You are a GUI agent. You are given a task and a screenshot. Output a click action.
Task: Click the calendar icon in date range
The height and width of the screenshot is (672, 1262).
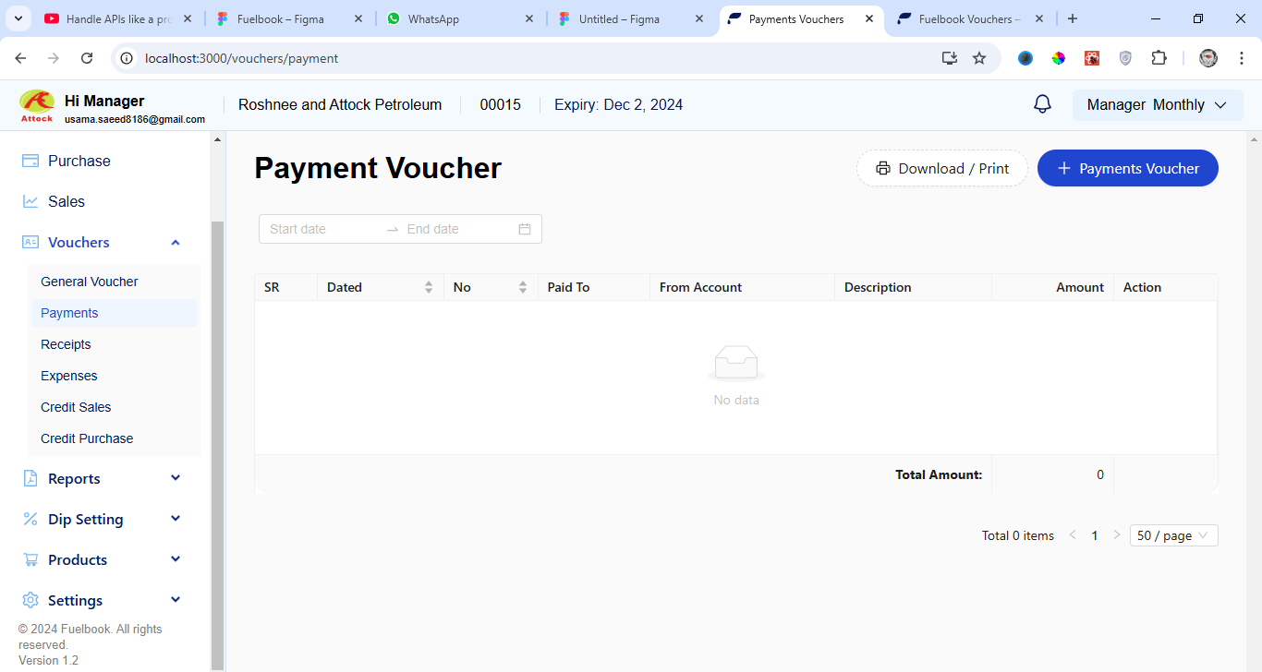[x=525, y=229]
